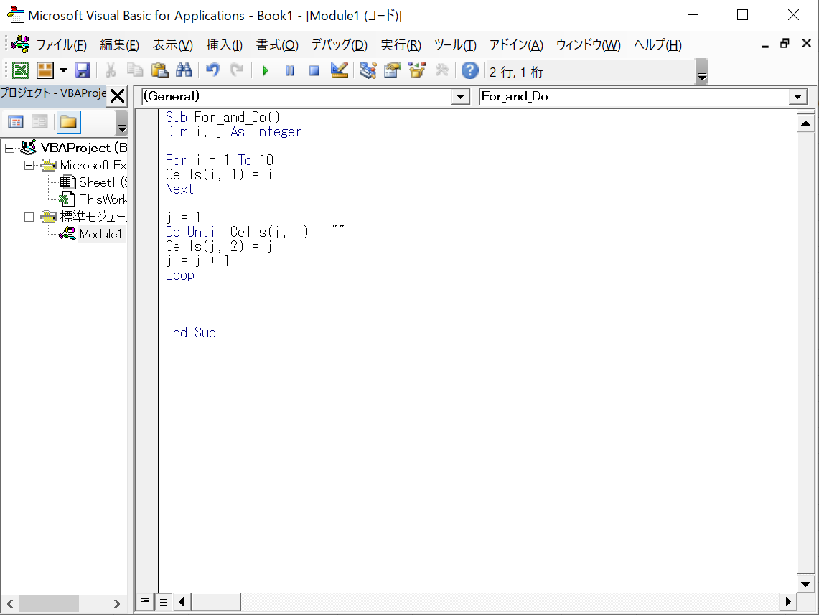Open the ファイル(F) menu
Image resolution: width=819 pixels, height=615 pixels.
tap(62, 45)
